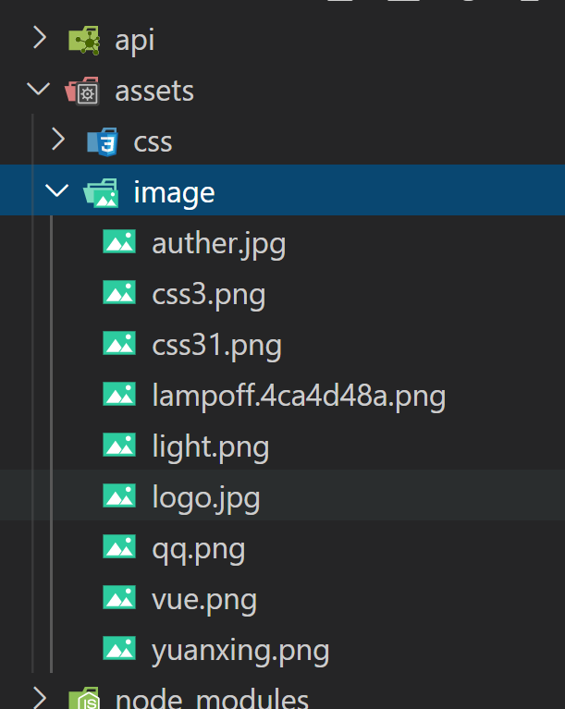Click the image folder icon

pyautogui.click(x=101, y=193)
